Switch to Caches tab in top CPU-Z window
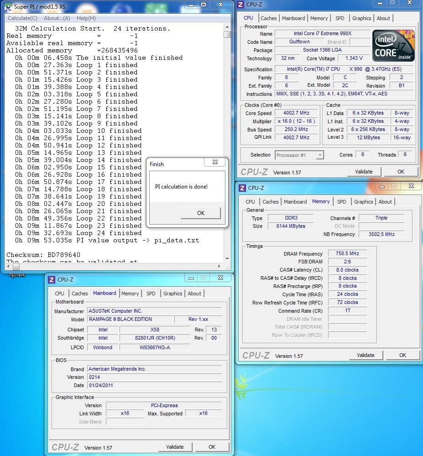 click(x=268, y=18)
